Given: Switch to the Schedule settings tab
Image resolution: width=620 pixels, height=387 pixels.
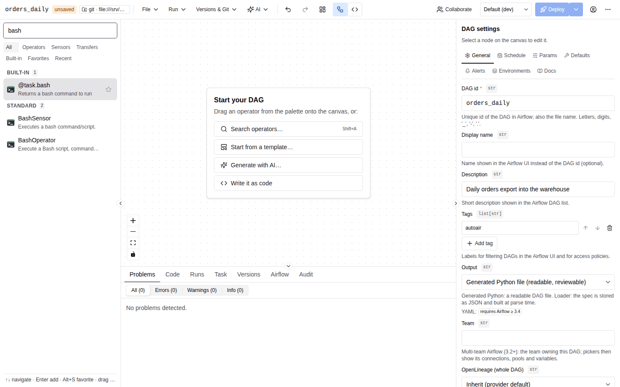Looking at the screenshot, I should tap(512, 55).
